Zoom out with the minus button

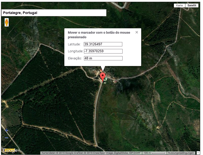click(7, 138)
